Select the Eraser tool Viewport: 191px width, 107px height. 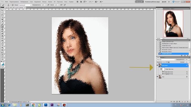click(x=2, y=33)
